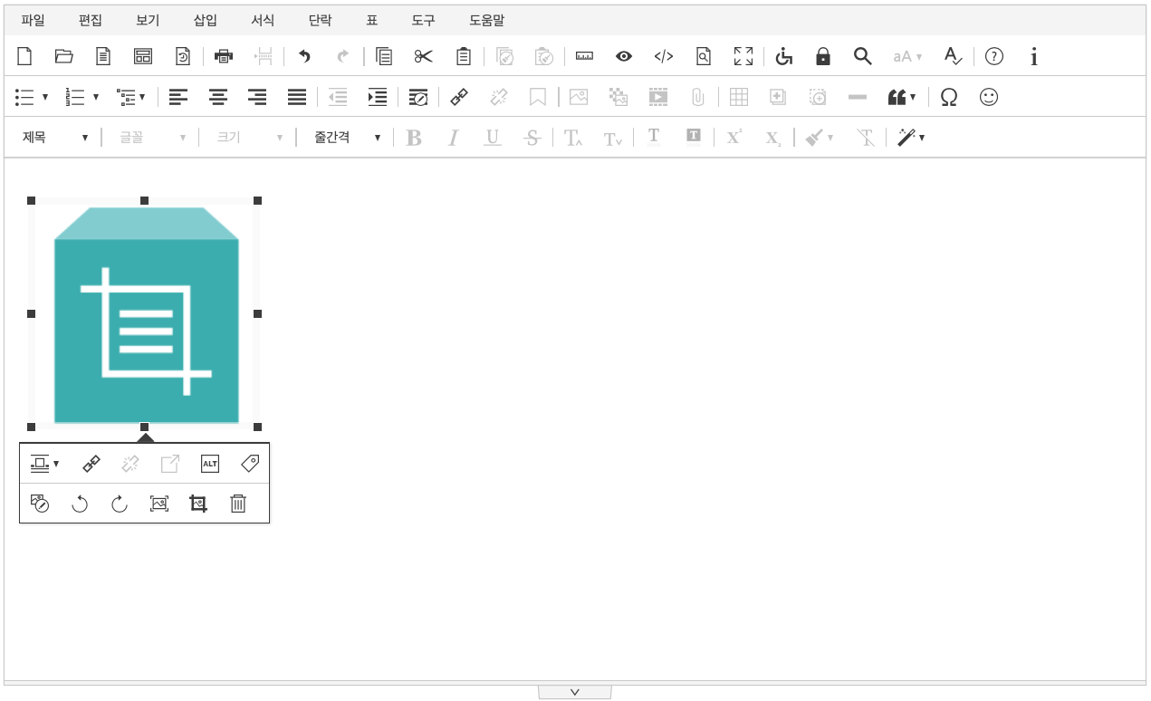Toggle the read-only lock icon
The width and height of the screenshot is (1151, 701).
point(823,56)
